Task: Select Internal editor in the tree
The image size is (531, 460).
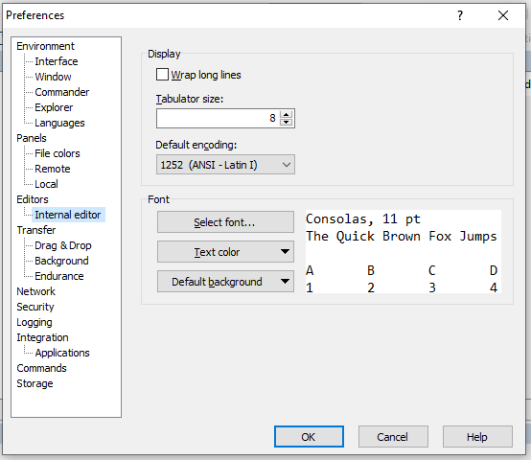Action: 68,215
